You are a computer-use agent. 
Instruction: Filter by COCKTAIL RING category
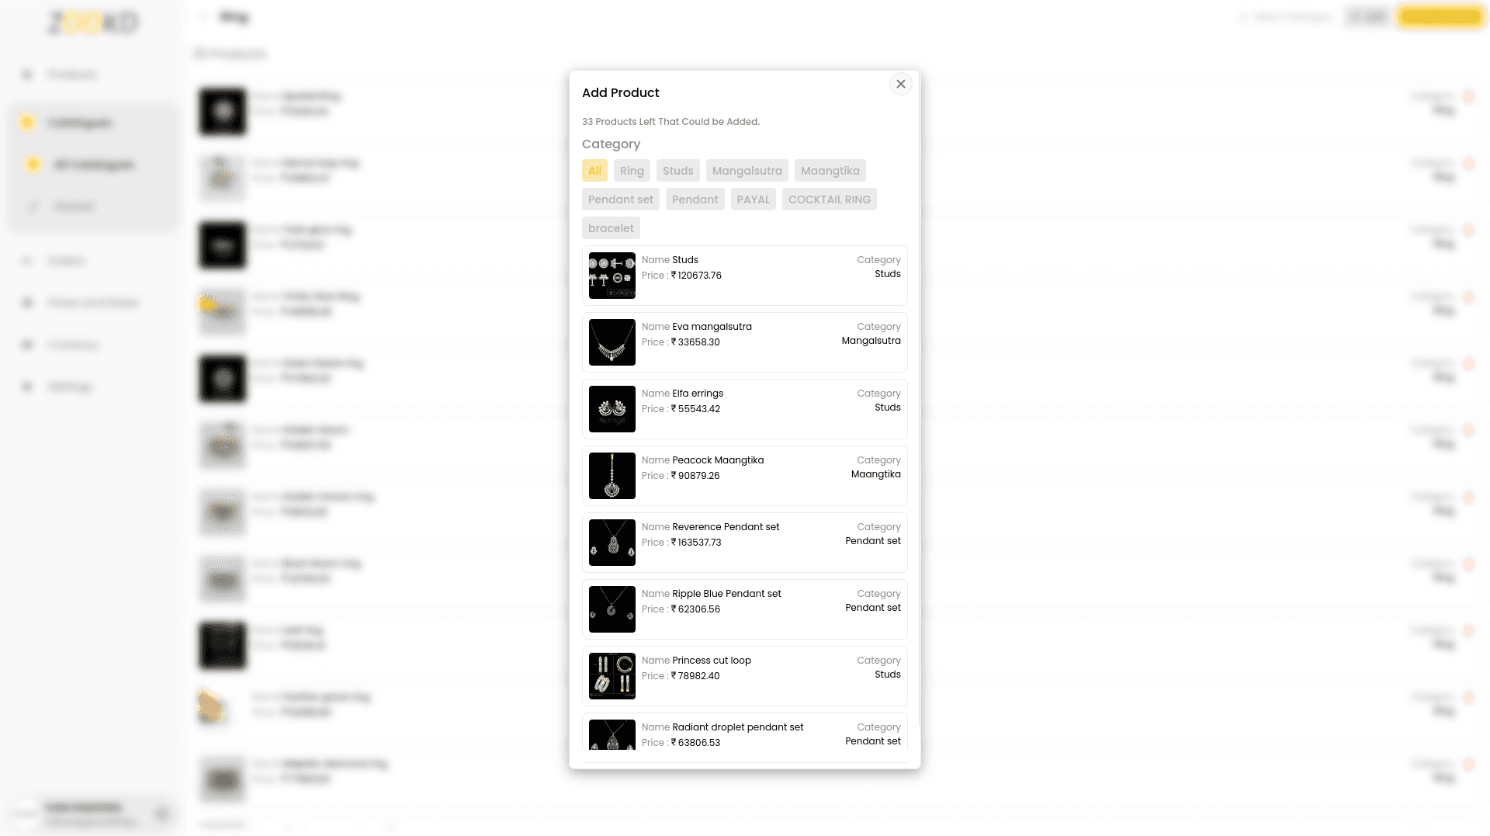pos(829,199)
